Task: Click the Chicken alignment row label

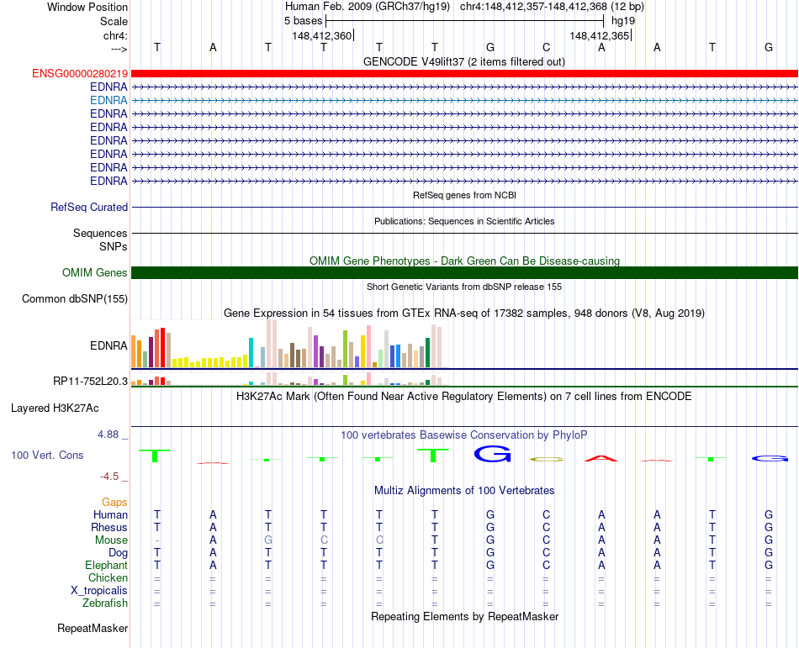Action: 108,577
